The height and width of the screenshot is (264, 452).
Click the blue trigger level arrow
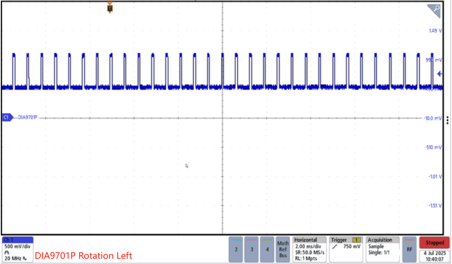click(439, 74)
